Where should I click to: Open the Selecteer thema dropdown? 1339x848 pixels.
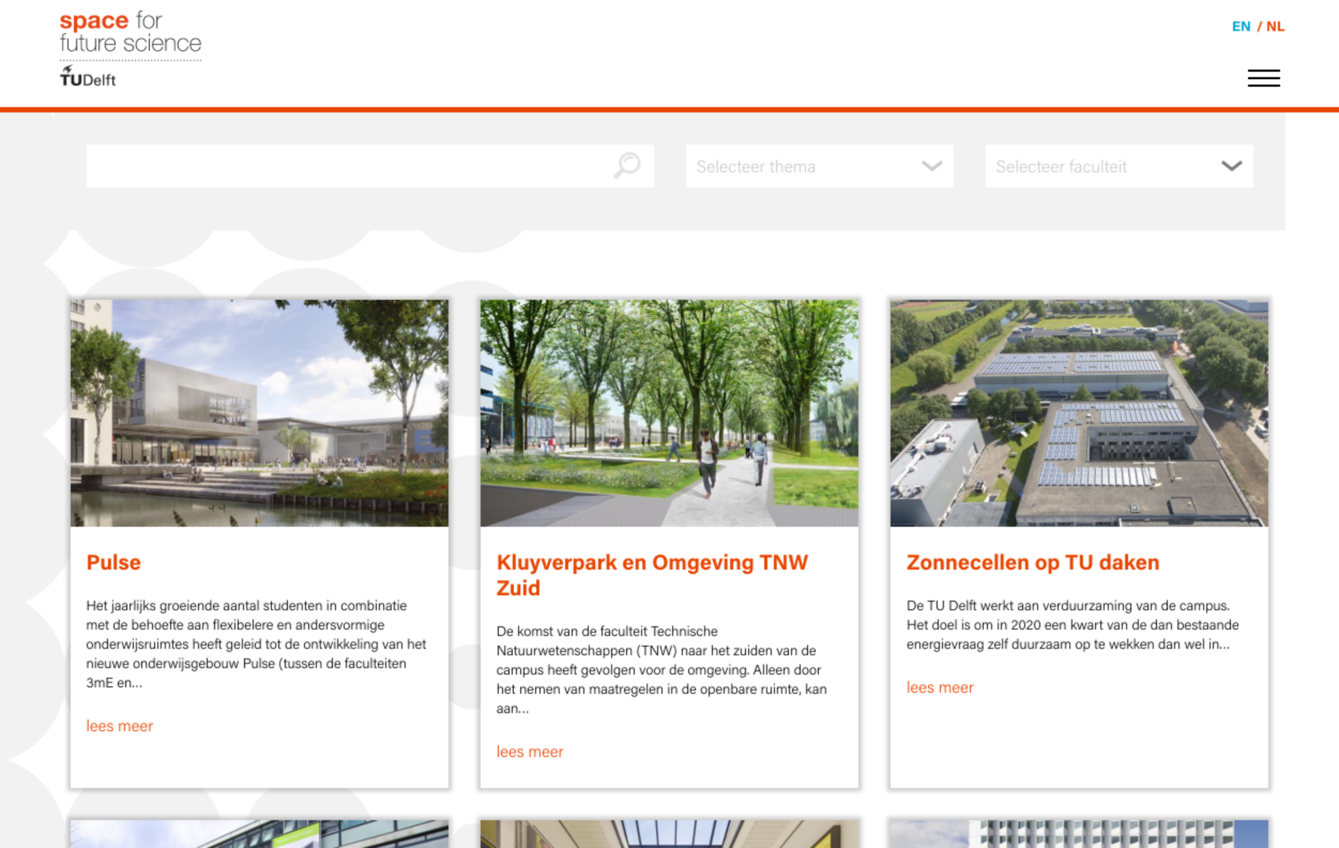point(819,166)
